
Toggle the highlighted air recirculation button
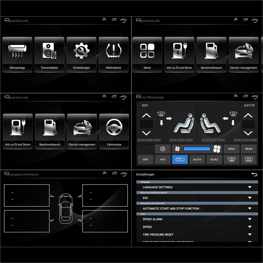pyautogui.click(x=180, y=159)
